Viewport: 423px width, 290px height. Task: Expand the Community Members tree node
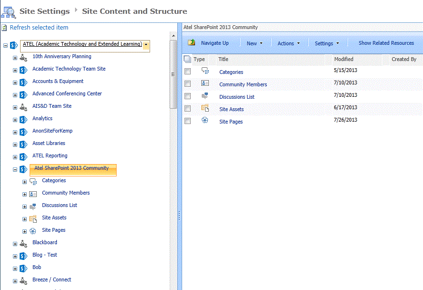click(24, 195)
